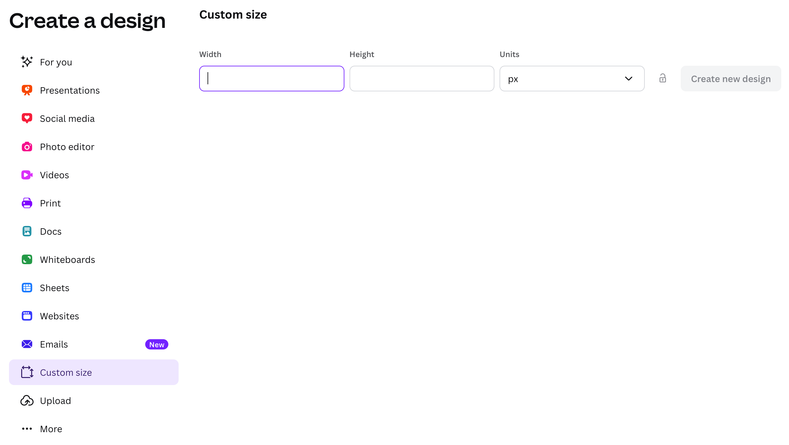Click the Upload cloud icon
The width and height of the screenshot is (789, 445).
pyautogui.click(x=27, y=401)
